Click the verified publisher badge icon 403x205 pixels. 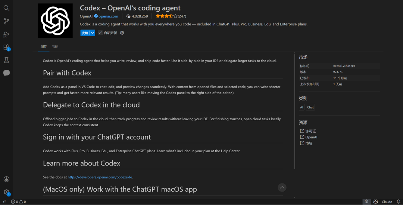(96, 16)
